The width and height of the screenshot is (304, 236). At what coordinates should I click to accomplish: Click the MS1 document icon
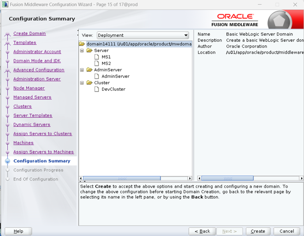point(97,57)
